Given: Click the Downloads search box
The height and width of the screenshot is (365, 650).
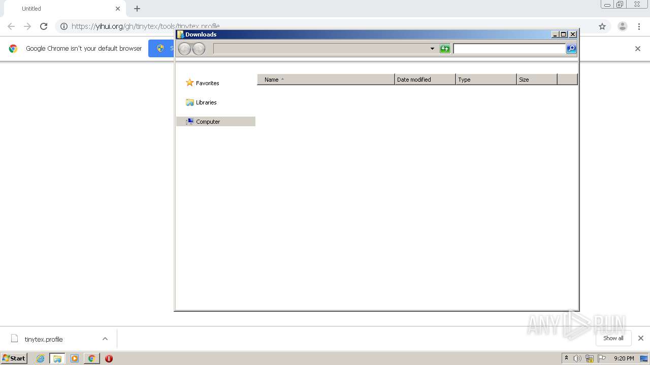Looking at the screenshot, I should pyautogui.click(x=509, y=49).
